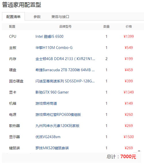
Task: Open 优派VG2438sm monitor link
Action: click(x=48, y=137)
